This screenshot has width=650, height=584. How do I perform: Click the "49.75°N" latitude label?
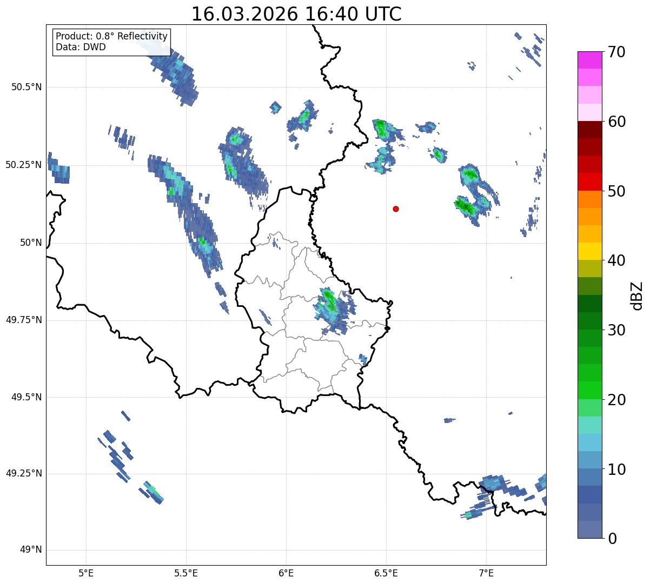[x=24, y=320]
